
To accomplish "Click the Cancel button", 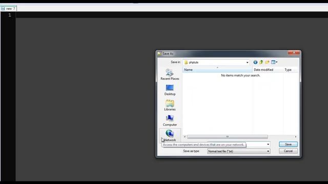I will 288,151.
